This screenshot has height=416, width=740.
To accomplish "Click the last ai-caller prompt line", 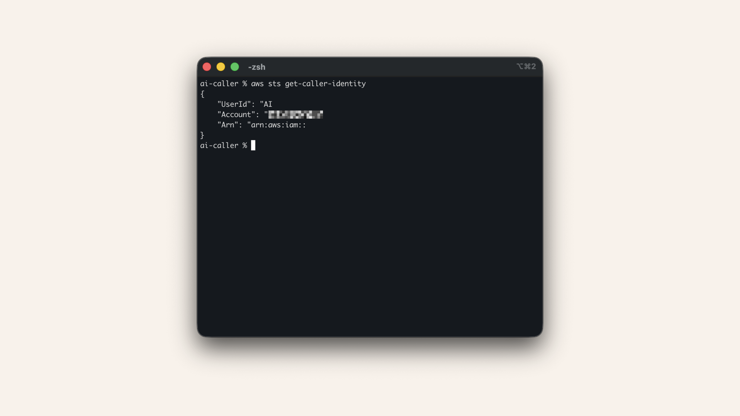I will coord(224,146).
